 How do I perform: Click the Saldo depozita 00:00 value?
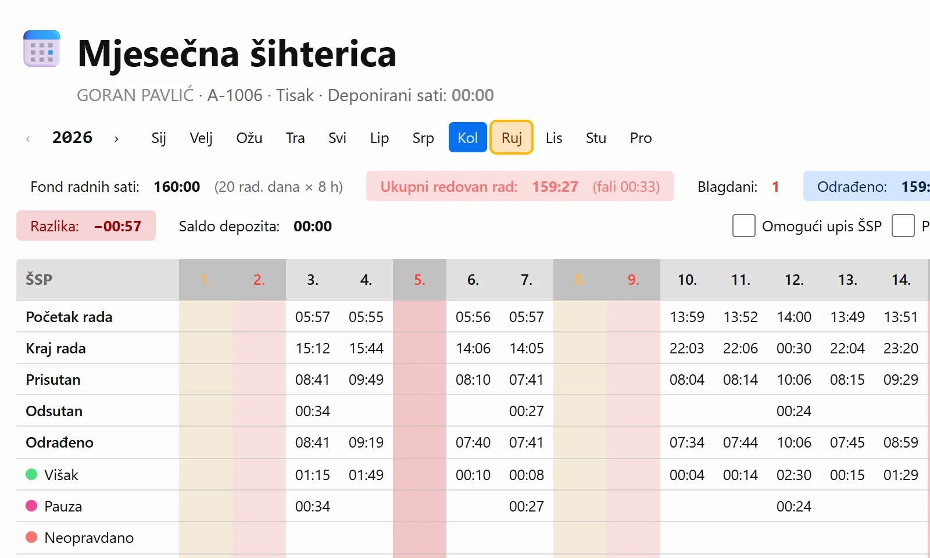tap(313, 226)
